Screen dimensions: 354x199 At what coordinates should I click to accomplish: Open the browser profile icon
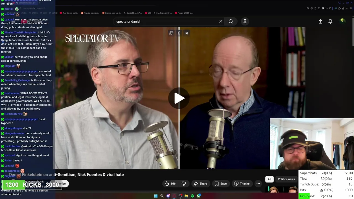(x=343, y=8)
